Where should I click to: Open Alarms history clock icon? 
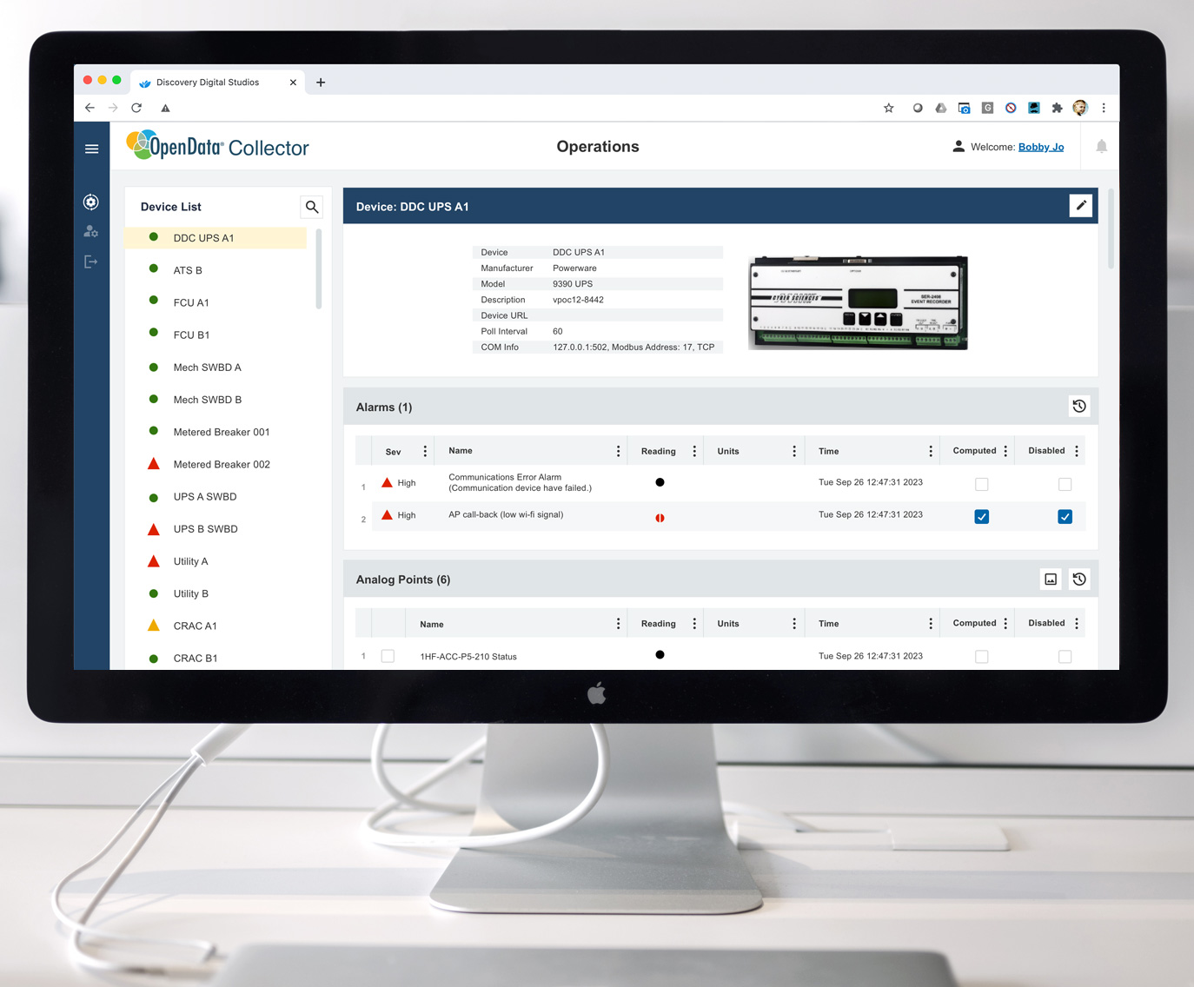click(1079, 407)
